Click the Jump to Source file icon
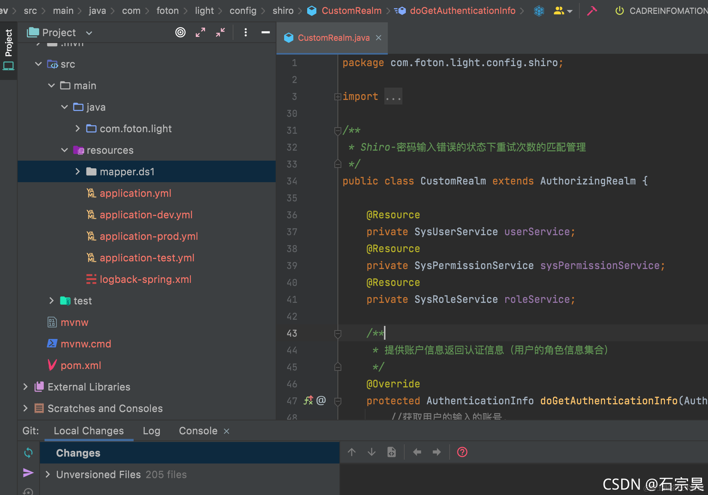 pos(392,452)
